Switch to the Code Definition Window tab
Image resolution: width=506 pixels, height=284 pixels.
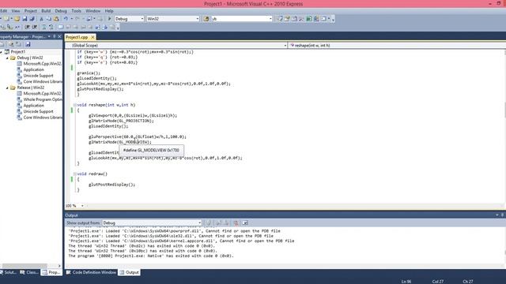91,272
